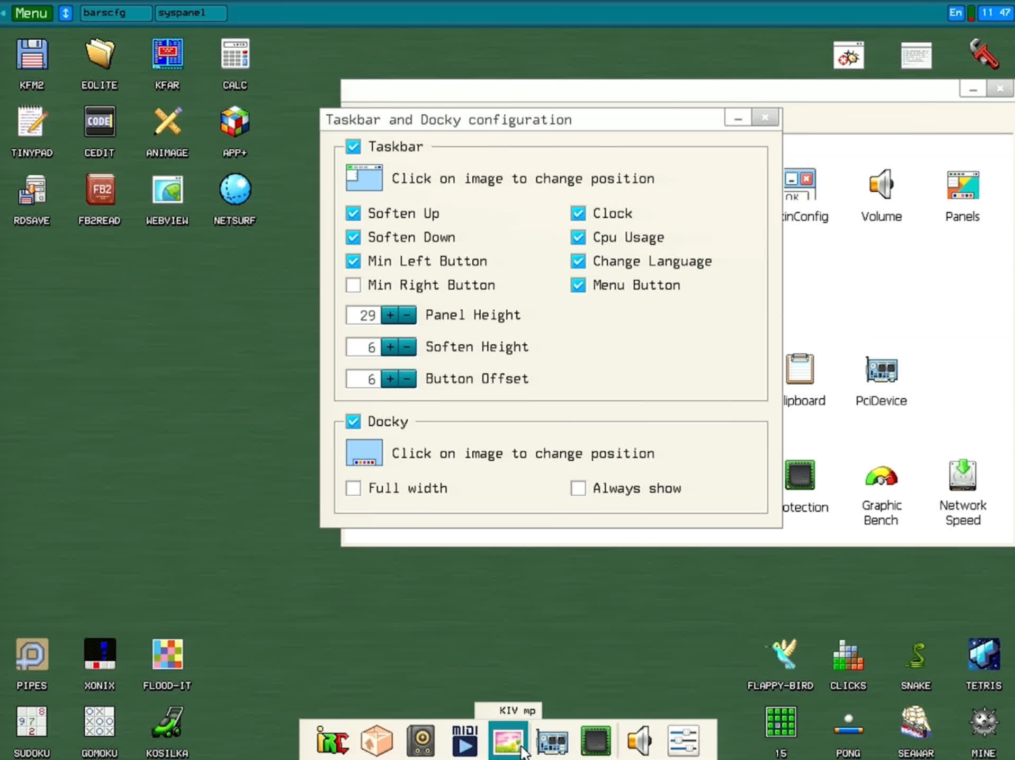Click the taskbar position image

click(x=364, y=178)
